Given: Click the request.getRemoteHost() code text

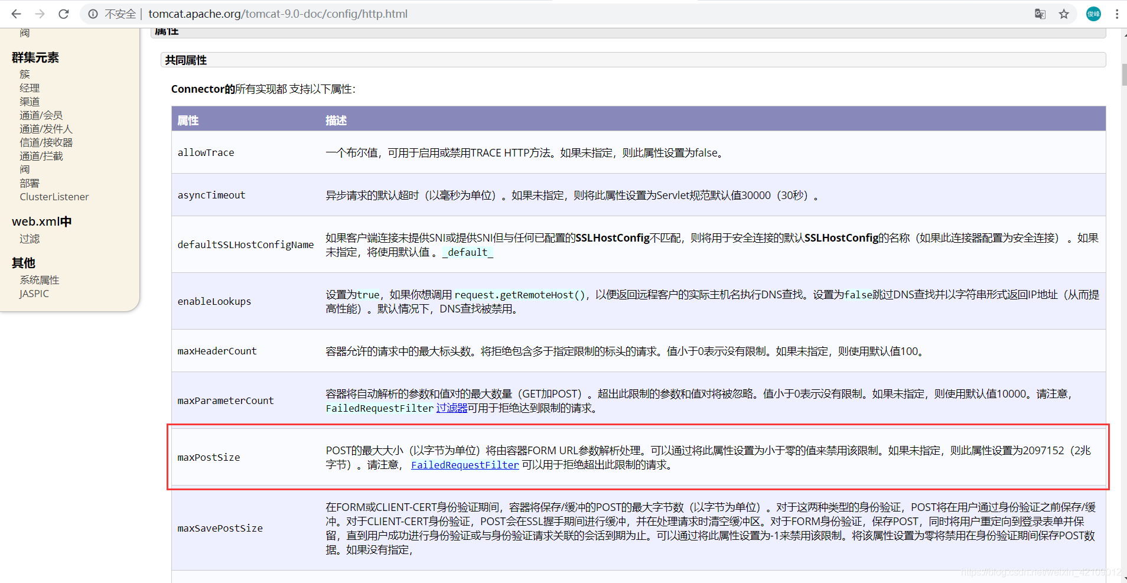Looking at the screenshot, I should click(520, 295).
